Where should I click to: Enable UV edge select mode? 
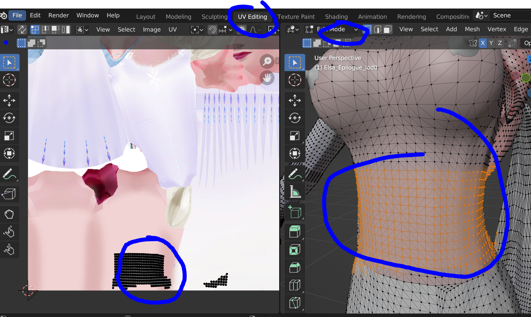pyautogui.click(x=45, y=29)
